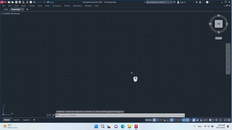
Task: Toggle 2D object snap in status bar
Action: pos(187,120)
